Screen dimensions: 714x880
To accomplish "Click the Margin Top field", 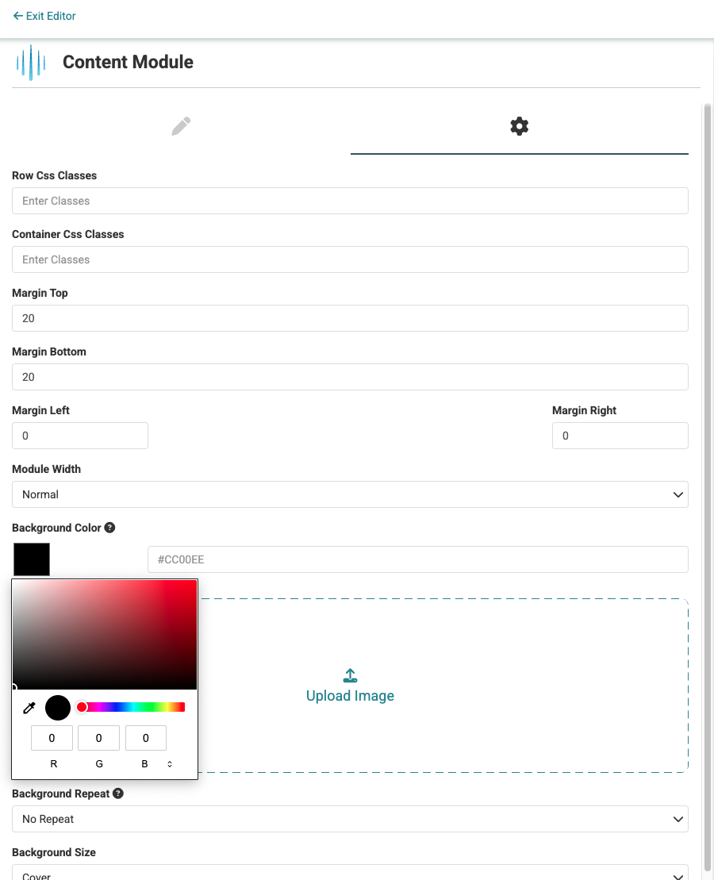I will tap(350, 318).
